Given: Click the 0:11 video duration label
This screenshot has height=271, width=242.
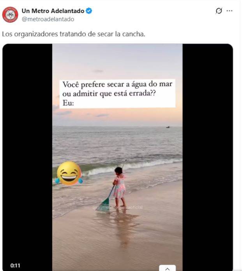Looking at the screenshot, I should tap(15, 266).
